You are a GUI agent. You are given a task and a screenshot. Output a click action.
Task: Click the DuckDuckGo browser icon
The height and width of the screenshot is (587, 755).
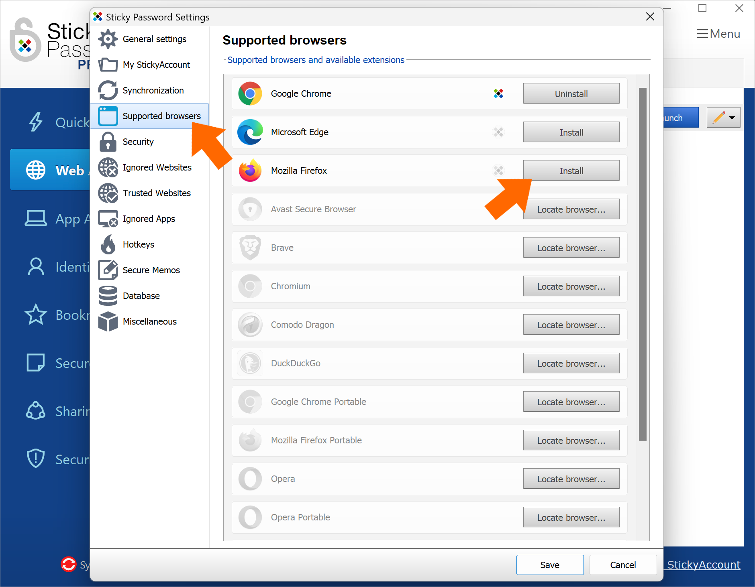[x=250, y=363]
